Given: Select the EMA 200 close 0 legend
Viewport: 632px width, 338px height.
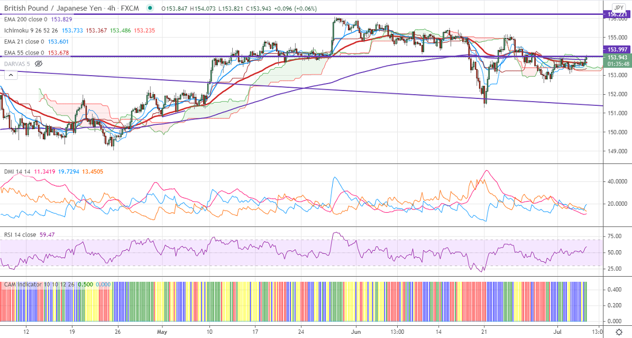Looking at the screenshot, I should click(25, 19).
